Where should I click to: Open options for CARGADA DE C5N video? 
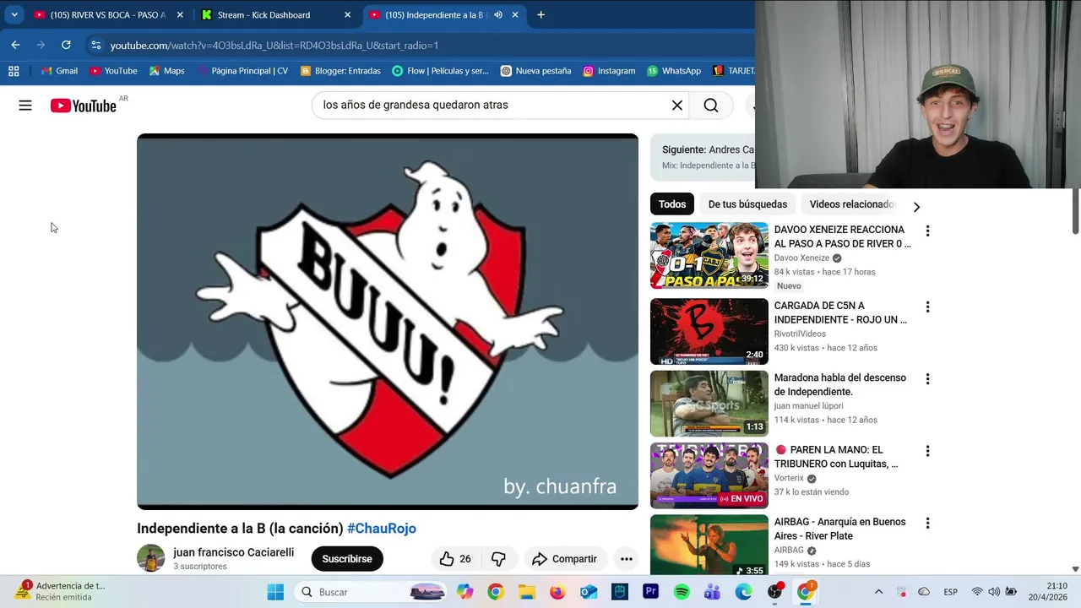point(927,307)
